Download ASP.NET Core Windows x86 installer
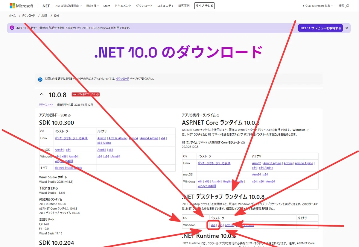 click(207, 181)
